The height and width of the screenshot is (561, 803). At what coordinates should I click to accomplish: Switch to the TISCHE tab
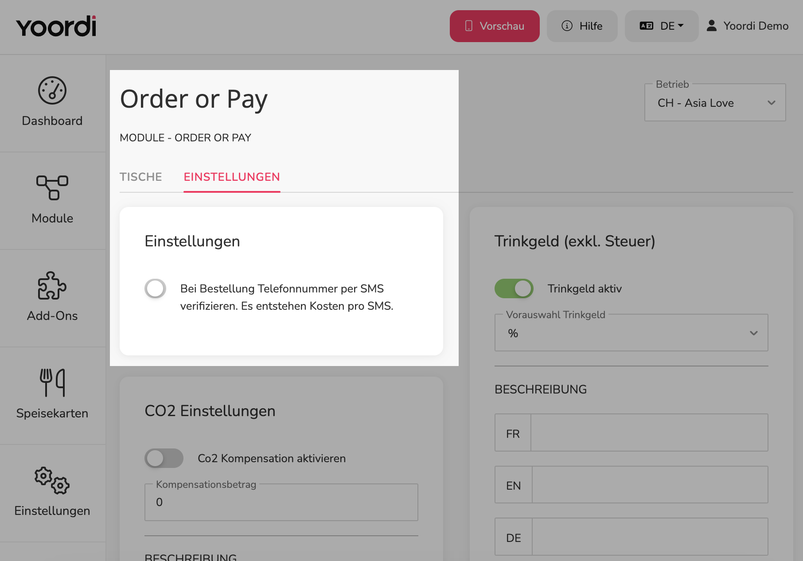pyautogui.click(x=141, y=177)
